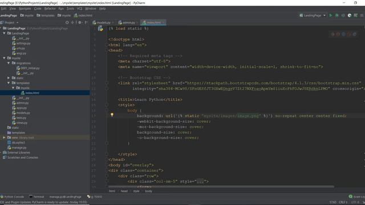
Task: Click the editor horizontal scrollbar
Action: (x=221, y=186)
